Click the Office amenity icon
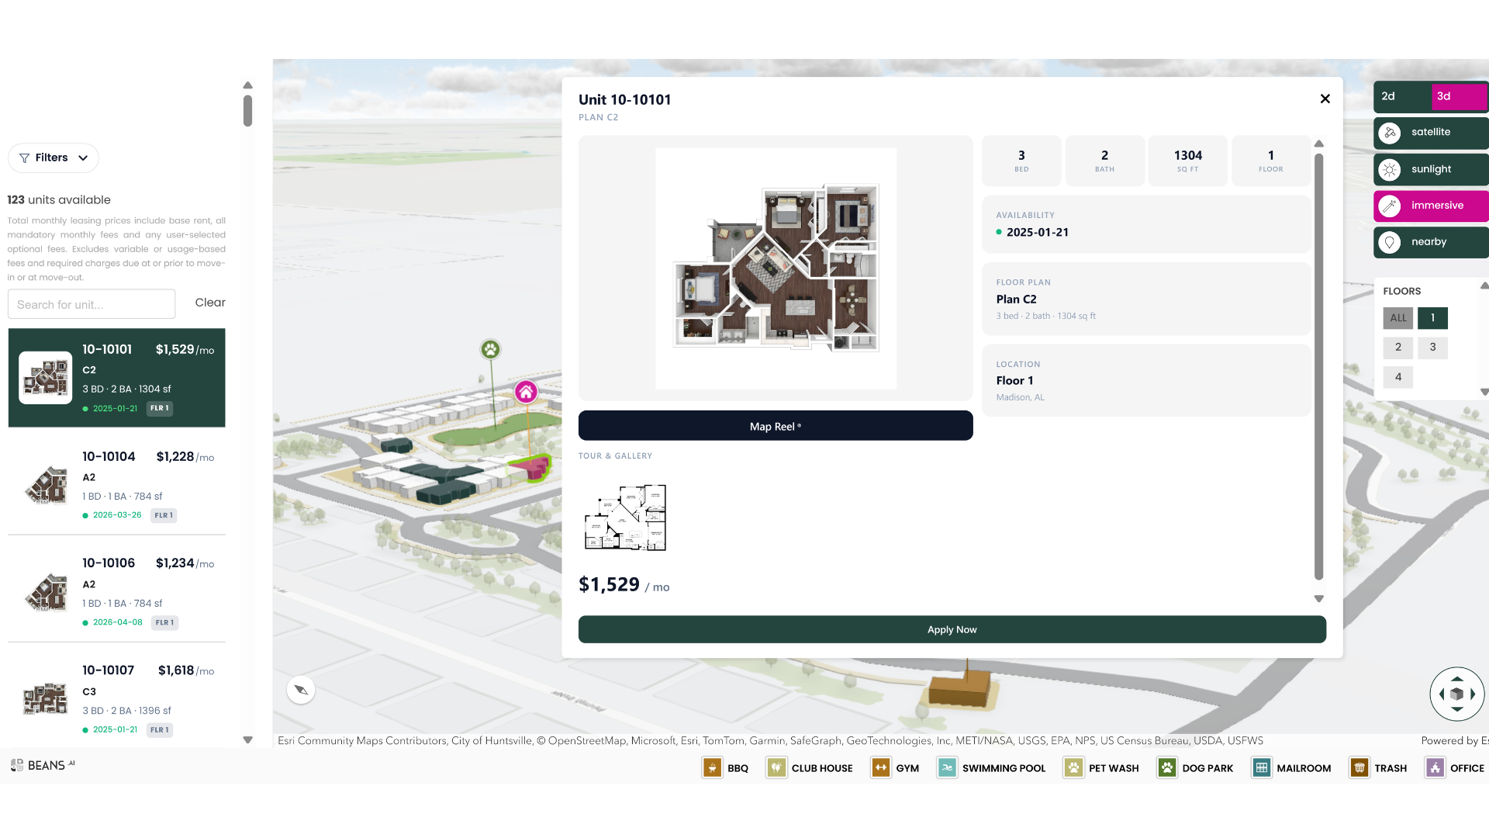Viewport: 1489px width, 838px height. [x=1435, y=768]
